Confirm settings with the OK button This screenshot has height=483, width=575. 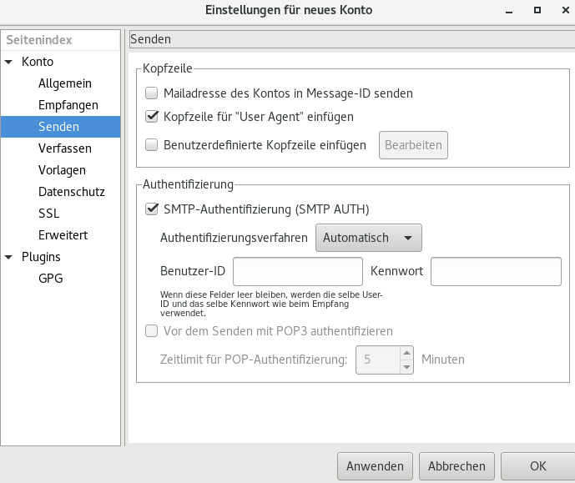(x=538, y=466)
